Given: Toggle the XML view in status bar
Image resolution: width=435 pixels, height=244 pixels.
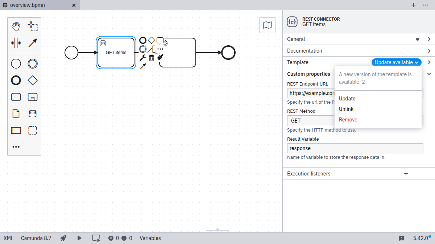Looking at the screenshot, I should (8, 238).
